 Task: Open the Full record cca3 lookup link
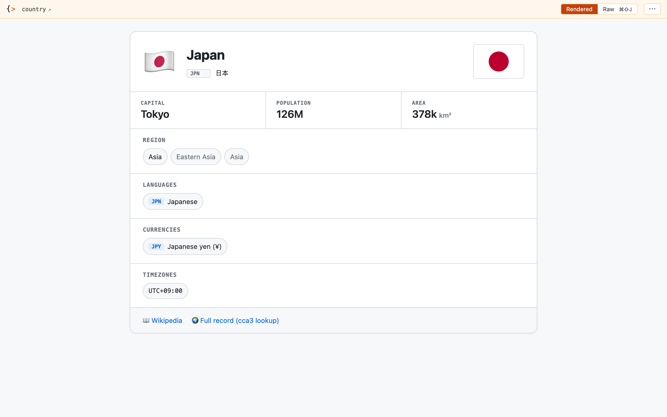tap(239, 320)
